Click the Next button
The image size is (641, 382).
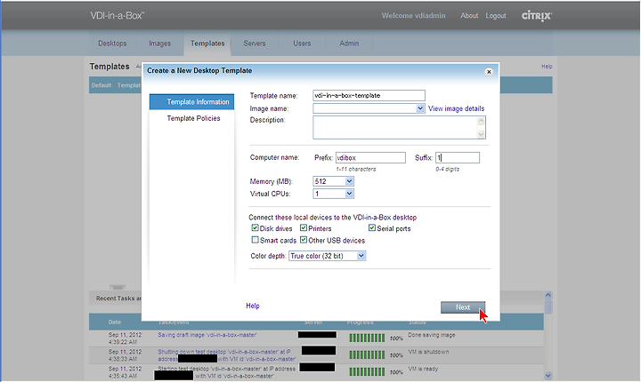point(463,307)
